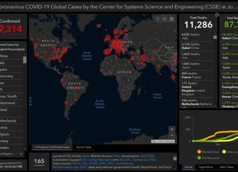Open the map legend list icon
238x172 pixels.
pyautogui.click(x=165, y=19)
